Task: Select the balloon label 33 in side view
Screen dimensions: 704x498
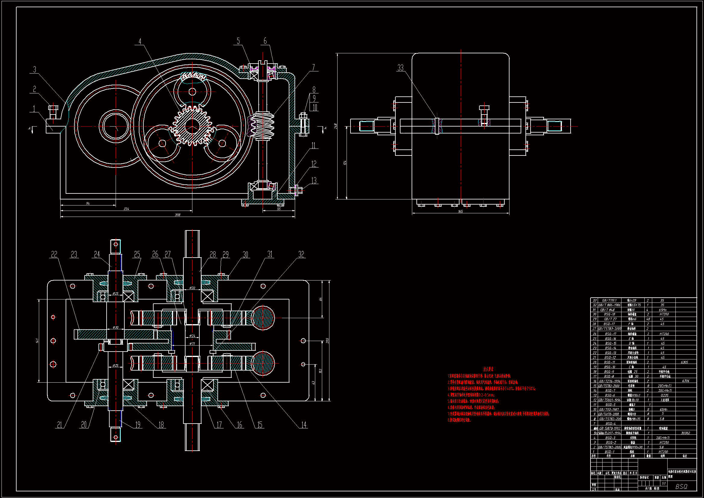Action: 400,68
